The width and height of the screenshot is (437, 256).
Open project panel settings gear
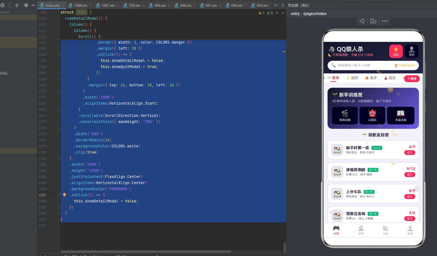pos(26,5)
